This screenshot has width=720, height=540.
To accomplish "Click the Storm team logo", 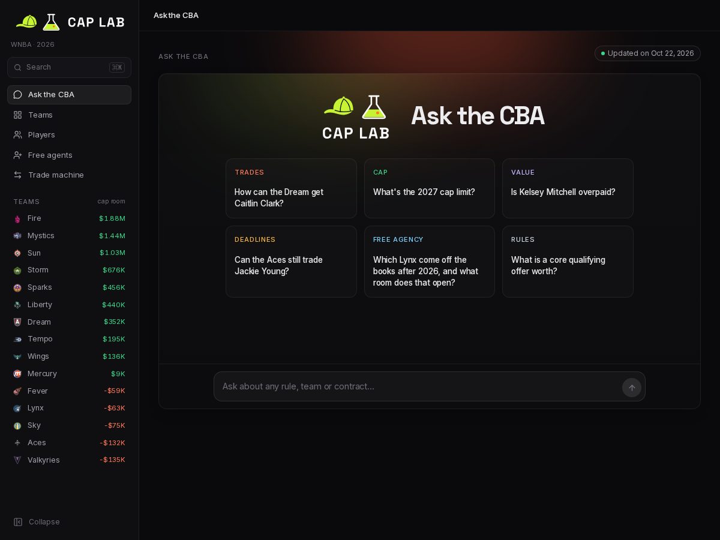I will pyautogui.click(x=17, y=271).
